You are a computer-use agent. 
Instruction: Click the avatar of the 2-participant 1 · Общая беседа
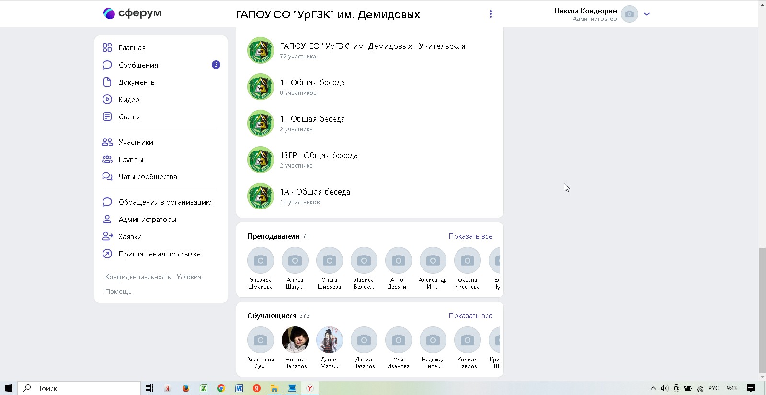coord(260,123)
